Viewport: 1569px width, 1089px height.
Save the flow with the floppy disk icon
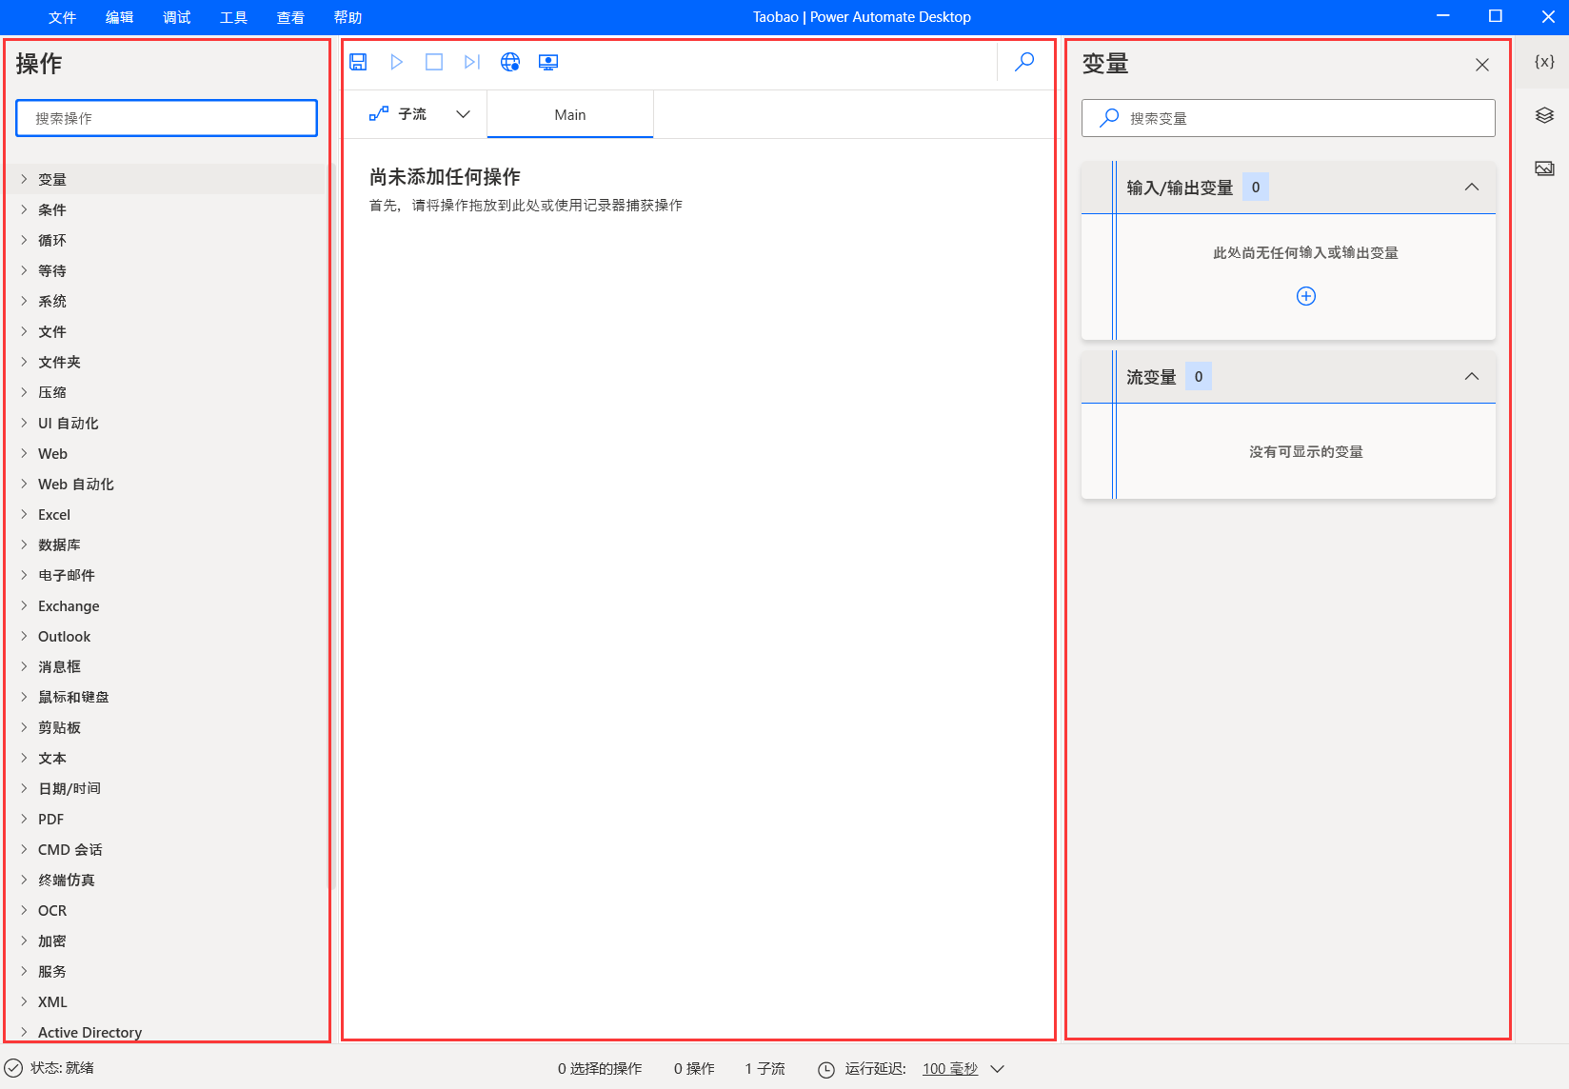point(359,62)
